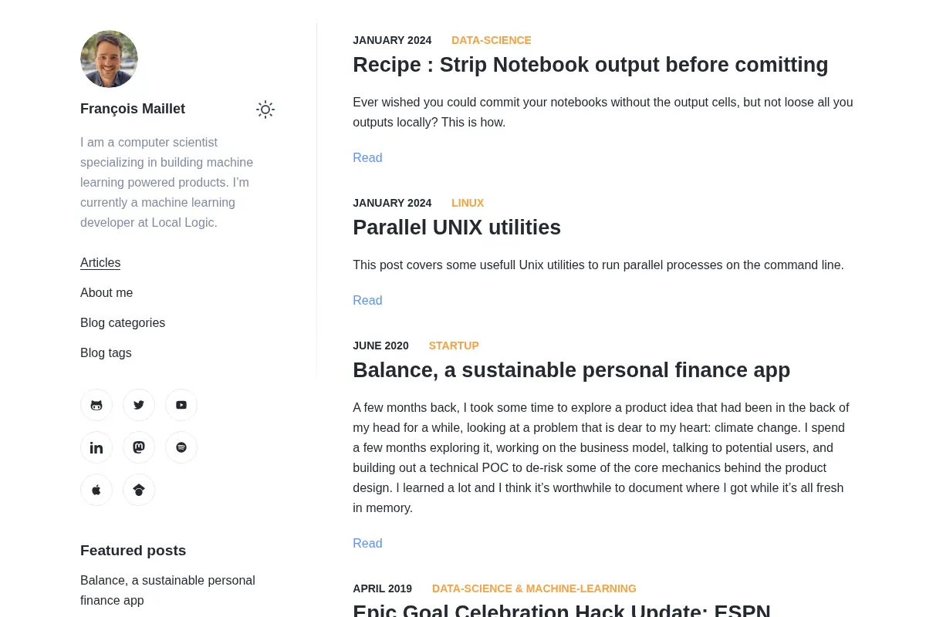Go to the Articles menu item
This screenshot has height=617, width=926.
click(100, 262)
